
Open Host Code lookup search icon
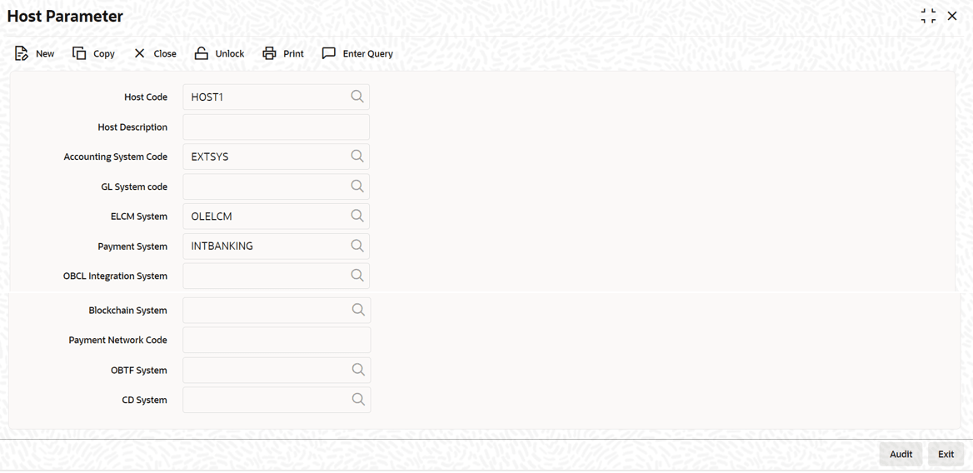(357, 97)
